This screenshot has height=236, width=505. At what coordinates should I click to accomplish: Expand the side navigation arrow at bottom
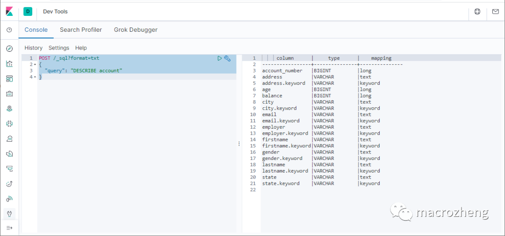point(9,228)
